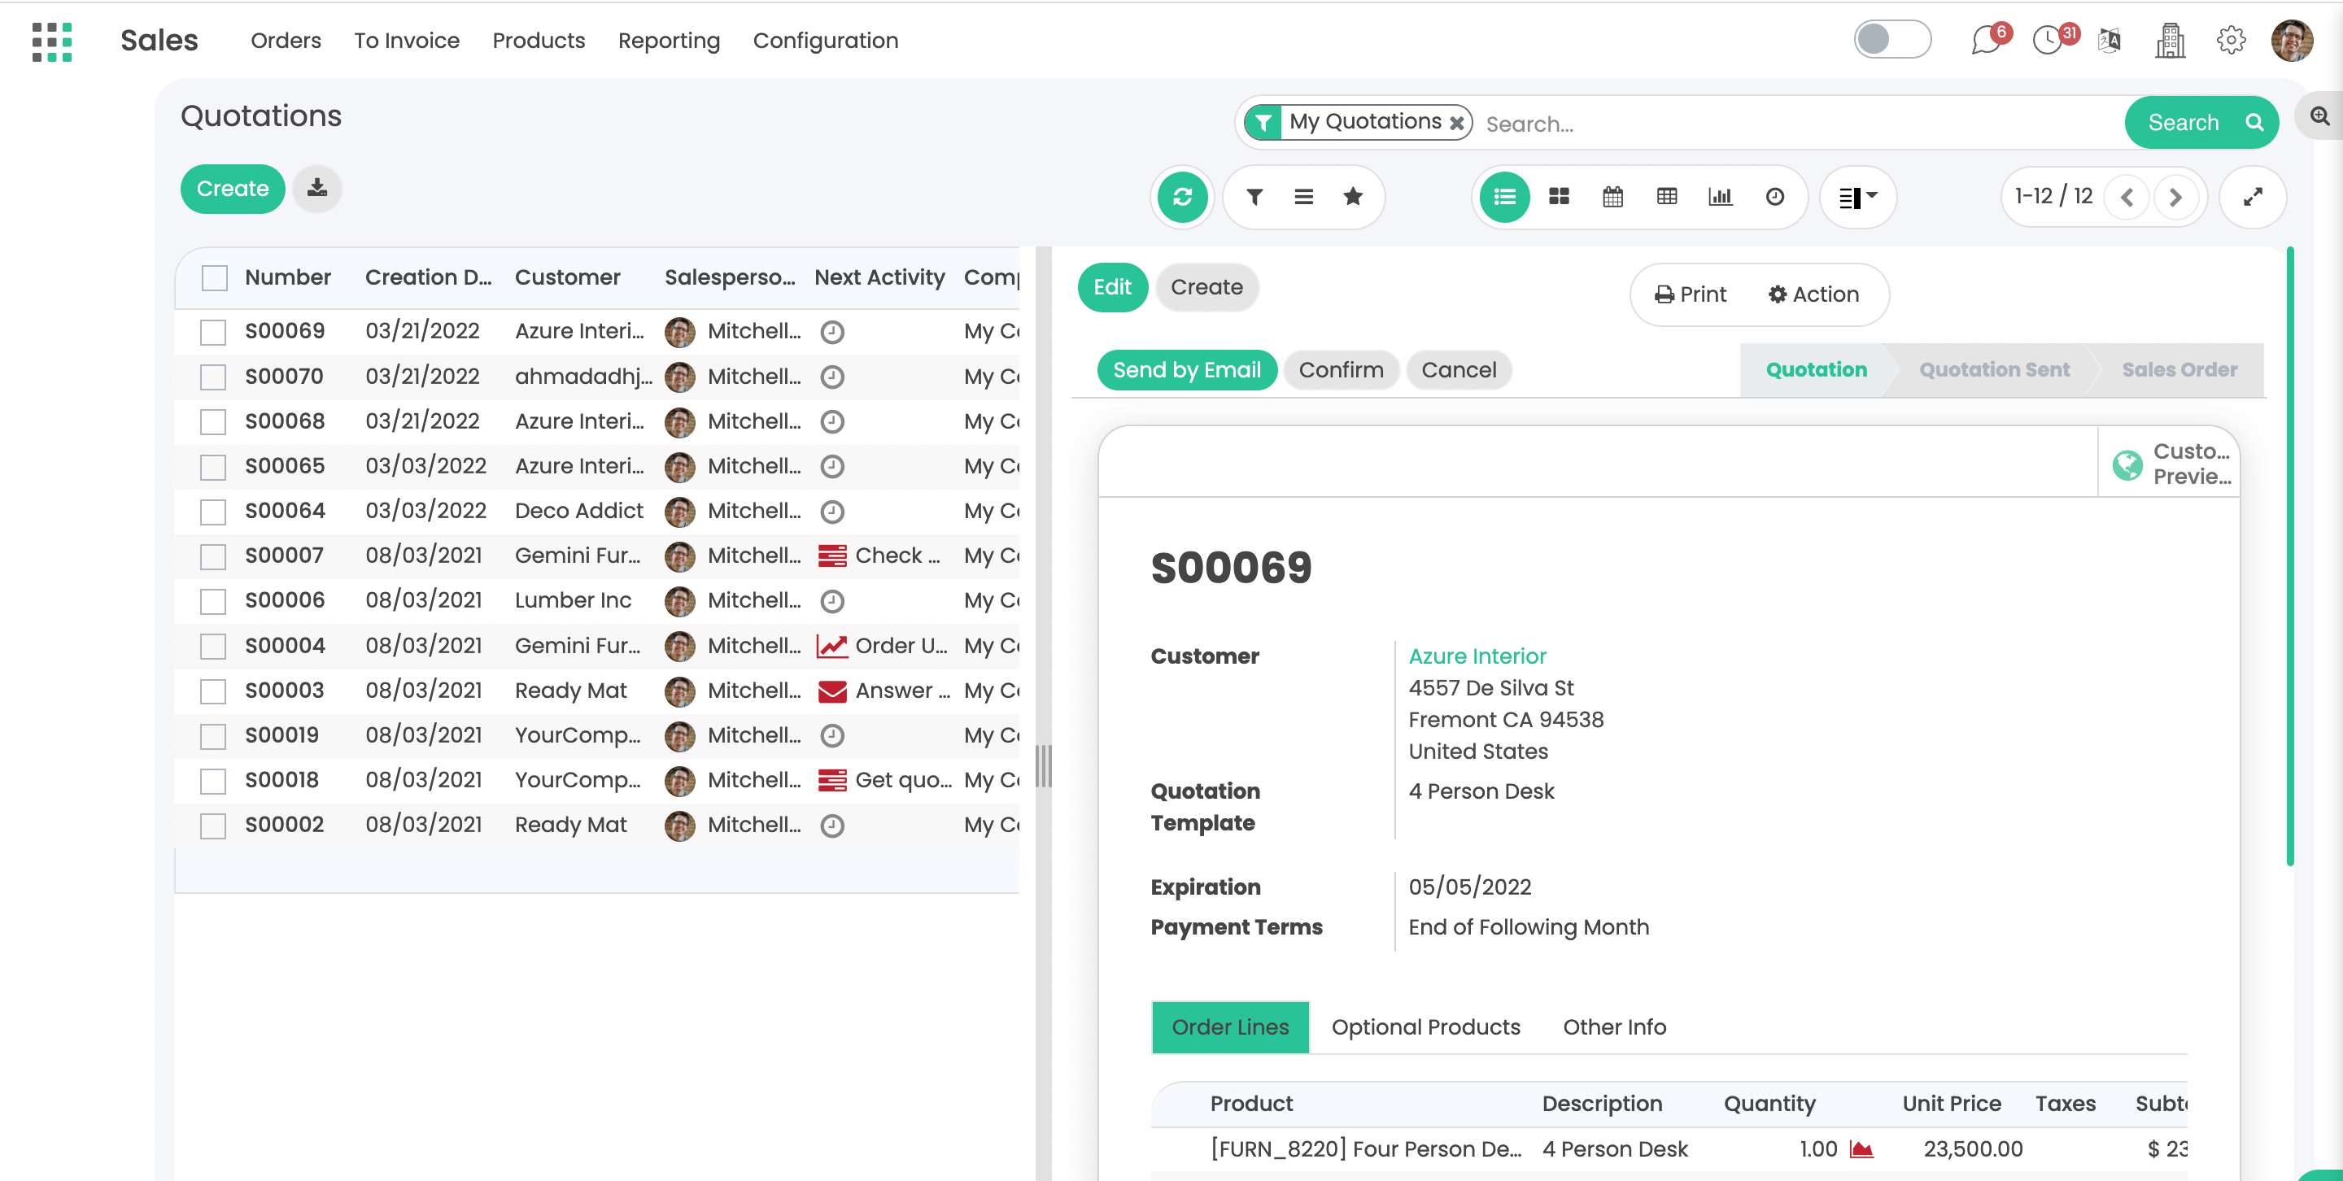Screen dimensions: 2343x1181
Task: Expand the split view layout dropdown
Action: 1857,196
